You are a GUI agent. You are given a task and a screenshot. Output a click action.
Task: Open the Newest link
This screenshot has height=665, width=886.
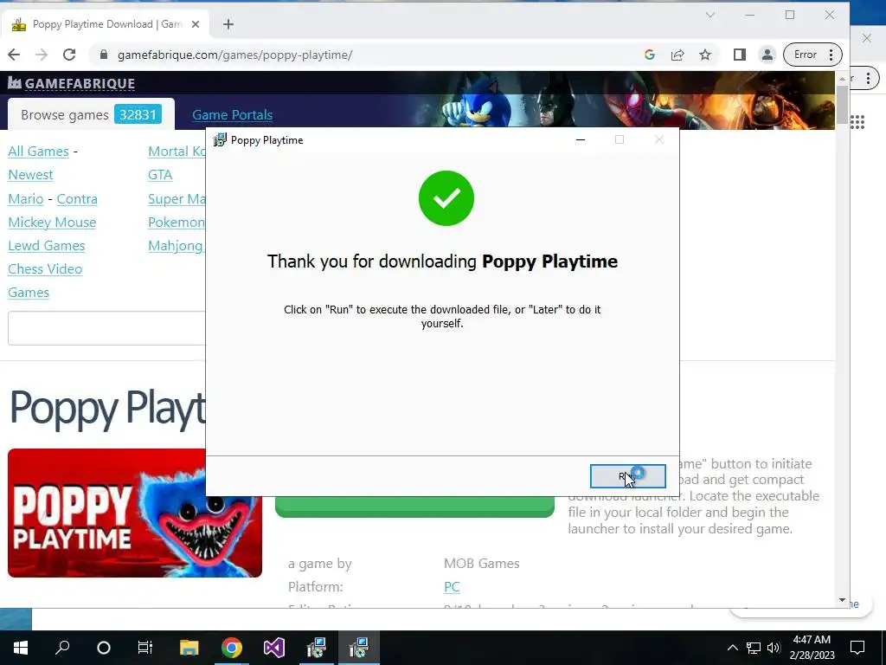tap(30, 175)
